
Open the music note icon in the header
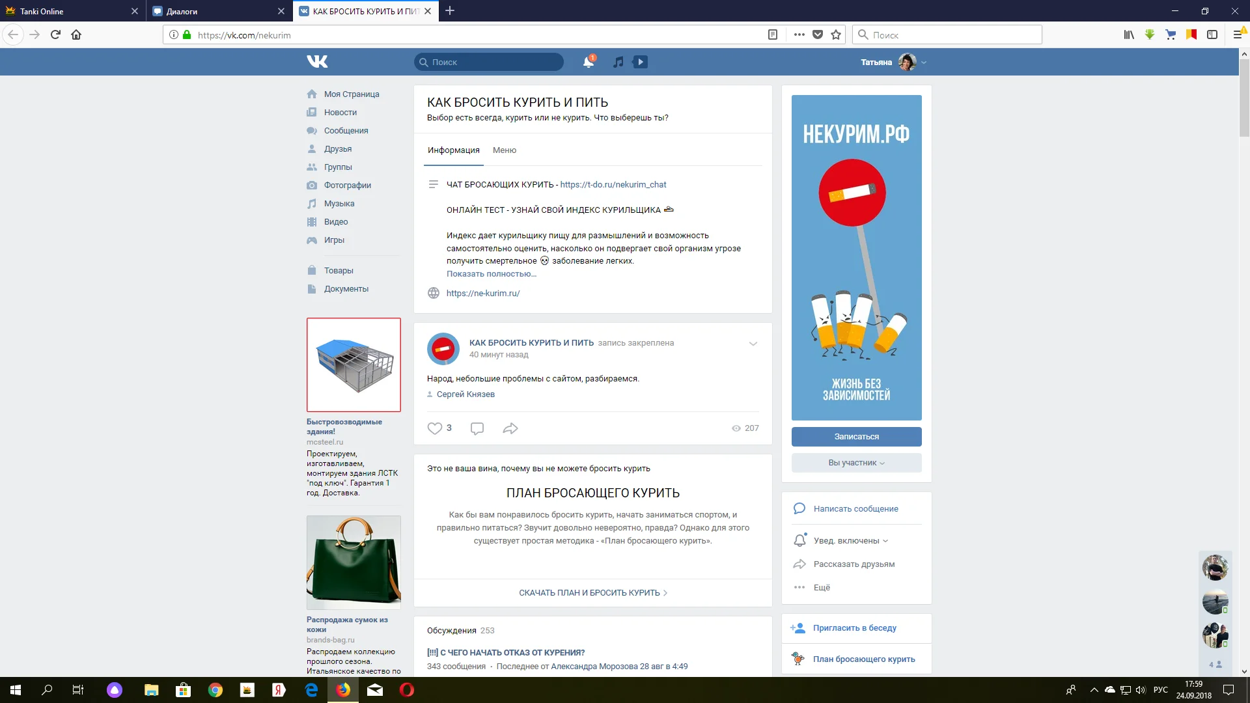[618, 62]
